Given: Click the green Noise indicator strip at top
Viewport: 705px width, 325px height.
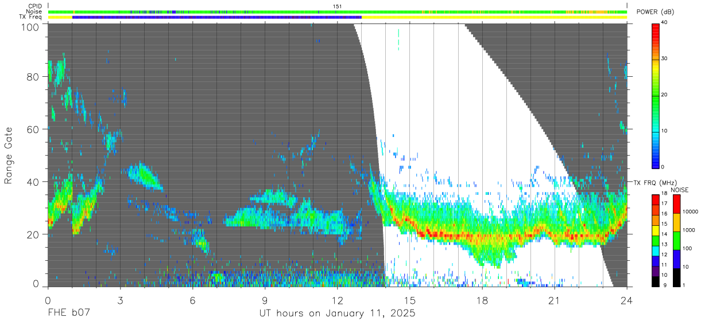Looking at the screenshot, I should click(338, 11).
